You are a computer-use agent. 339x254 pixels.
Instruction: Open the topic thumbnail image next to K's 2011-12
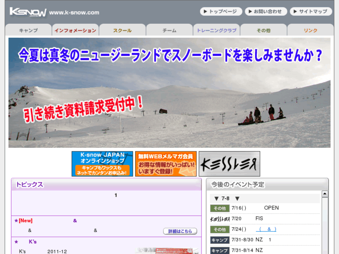[x=166, y=251]
